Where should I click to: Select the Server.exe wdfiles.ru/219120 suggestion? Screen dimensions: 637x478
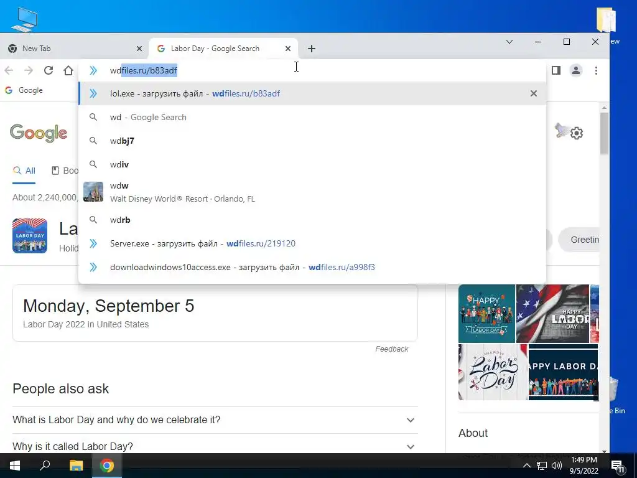312,243
